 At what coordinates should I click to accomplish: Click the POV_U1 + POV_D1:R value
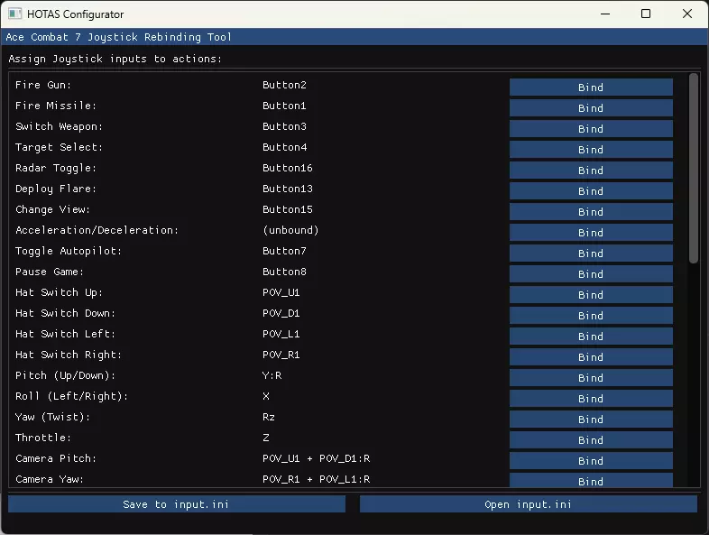click(x=316, y=458)
